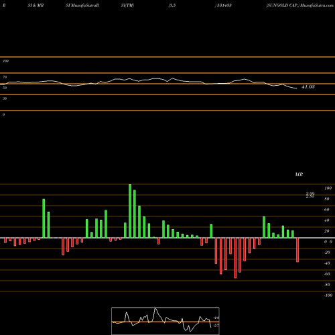Click the SUNGOLD CAP. MunafaSutra.com title text

(299, 5)
